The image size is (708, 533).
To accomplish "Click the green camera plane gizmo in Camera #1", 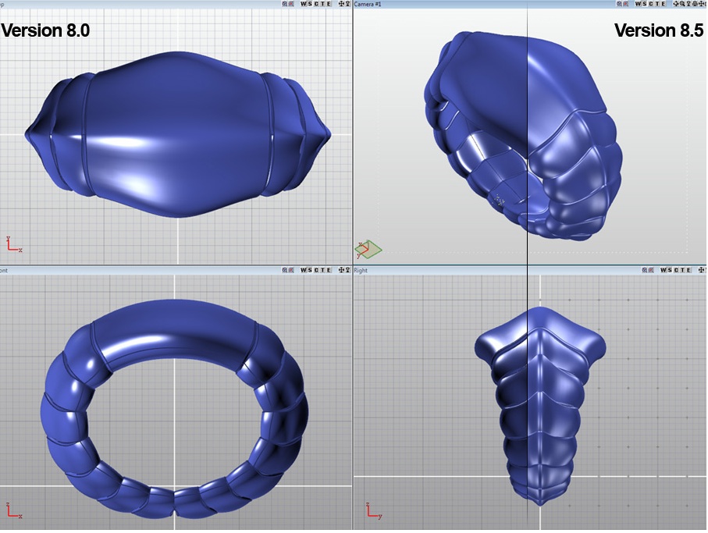I will (x=368, y=249).
